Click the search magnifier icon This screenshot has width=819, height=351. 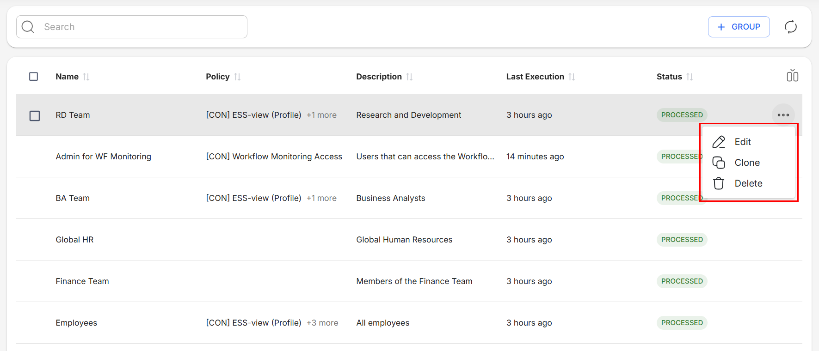tap(28, 27)
